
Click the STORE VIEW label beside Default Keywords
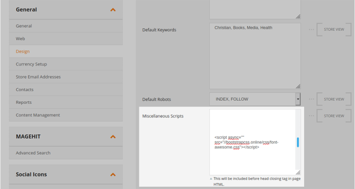point(334,29)
